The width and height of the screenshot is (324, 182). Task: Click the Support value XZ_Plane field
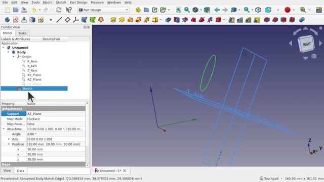[56, 114]
